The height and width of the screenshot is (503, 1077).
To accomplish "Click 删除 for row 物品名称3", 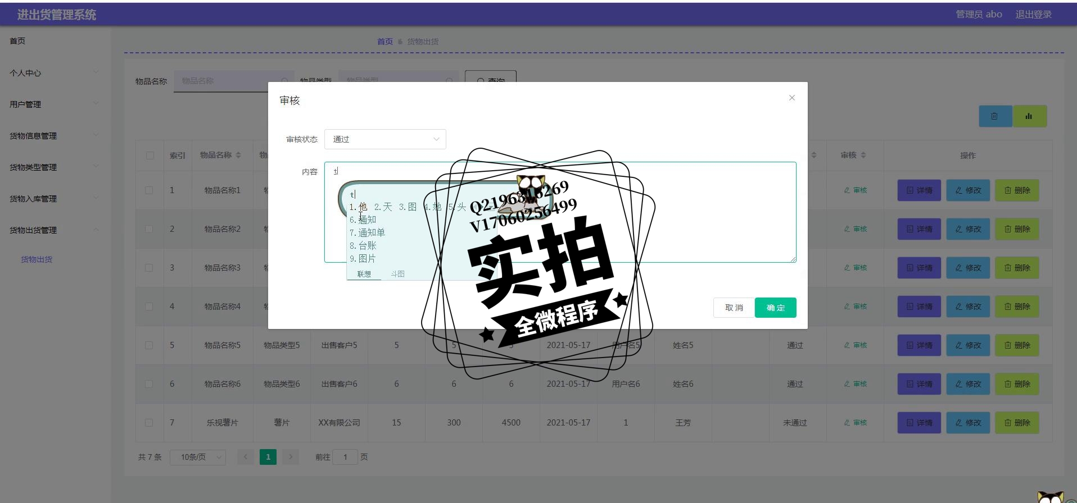I will pos(1017,268).
